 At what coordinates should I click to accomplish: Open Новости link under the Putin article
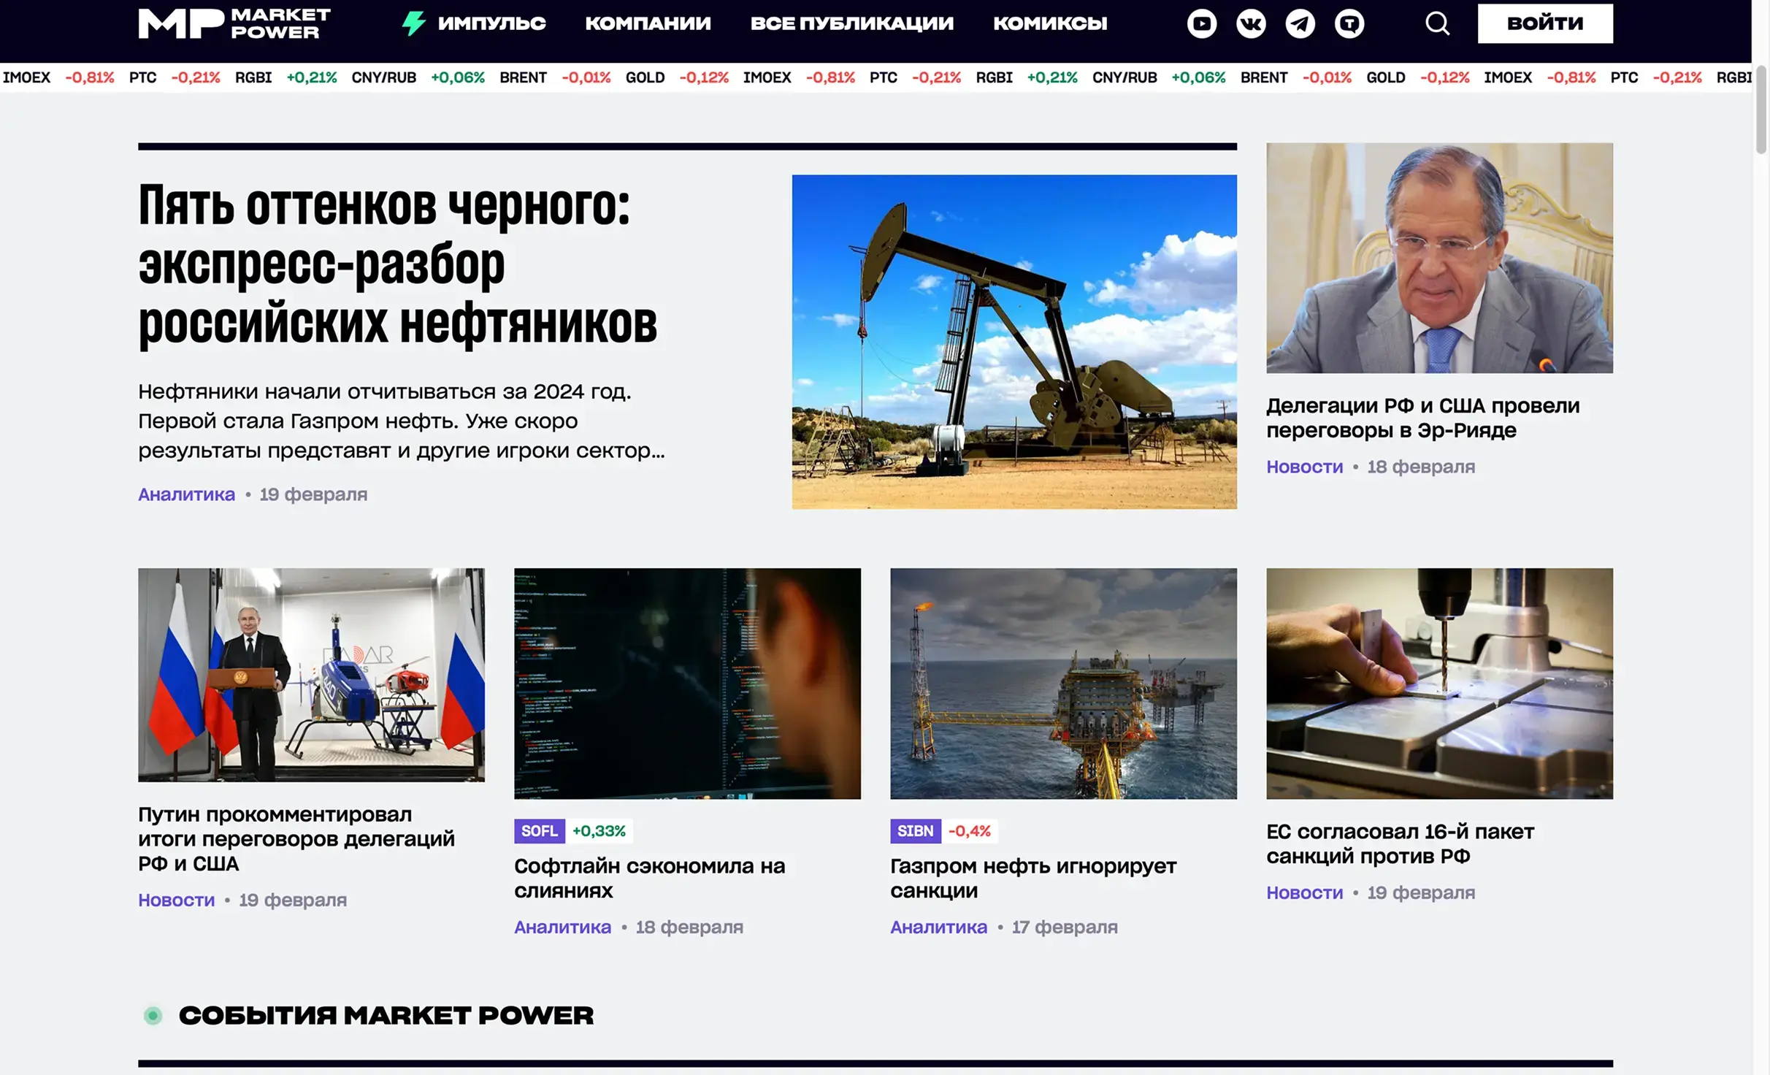pyautogui.click(x=176, y=900)
